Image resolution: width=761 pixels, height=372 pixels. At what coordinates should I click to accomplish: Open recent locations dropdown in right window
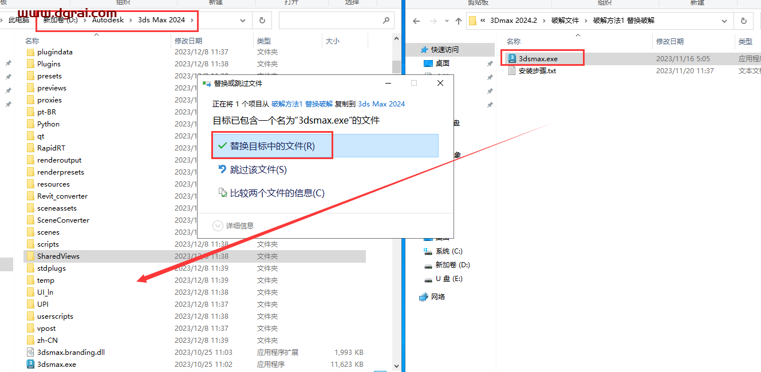pyautogui.click(x=447, y=21)
